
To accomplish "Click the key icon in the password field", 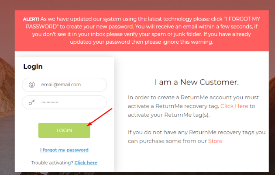I will pos(31,102).
